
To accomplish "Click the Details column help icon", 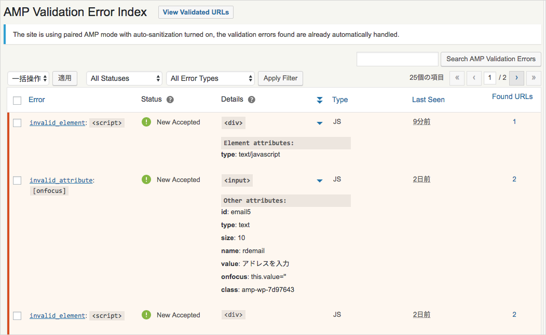I will click(x=251, y=100).
